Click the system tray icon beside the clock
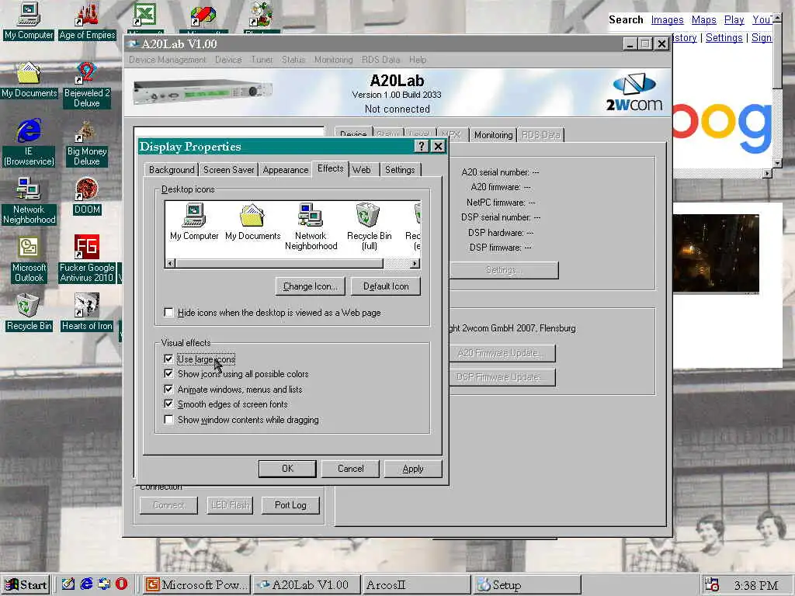Image resolution: width=795 pixels, height=596 pixels. (x=712, y=584)
